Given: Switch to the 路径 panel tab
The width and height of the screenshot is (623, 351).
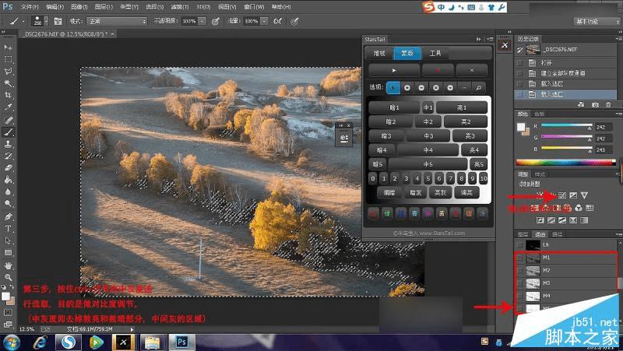Looking at the screenshot, I should click(557, 234).
